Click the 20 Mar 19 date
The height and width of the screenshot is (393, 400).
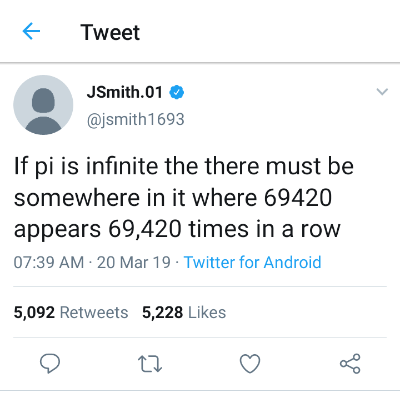[x=134, y=262]
